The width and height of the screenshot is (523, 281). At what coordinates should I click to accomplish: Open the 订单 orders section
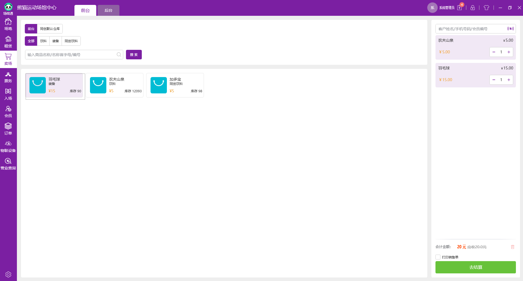tap(8, 129)
